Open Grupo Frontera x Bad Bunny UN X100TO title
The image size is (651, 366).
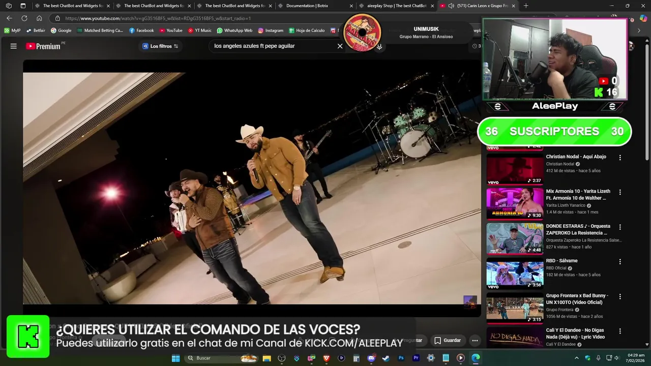577,299
